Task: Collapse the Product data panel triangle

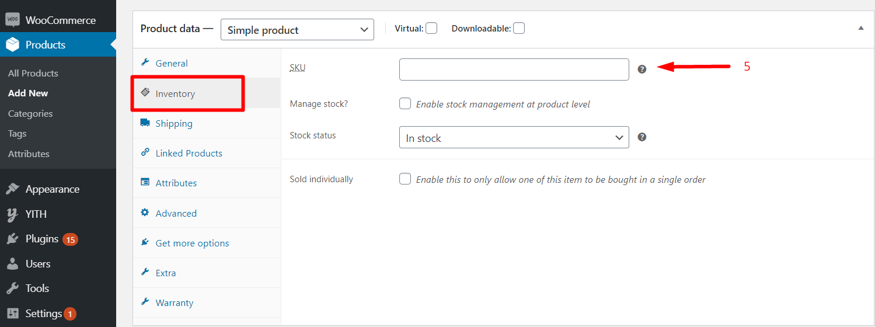Action: (x=860, y=28)
